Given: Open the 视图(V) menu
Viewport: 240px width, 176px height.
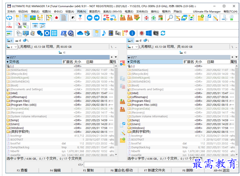Looking at the screenshot, I should pos(46,11).
